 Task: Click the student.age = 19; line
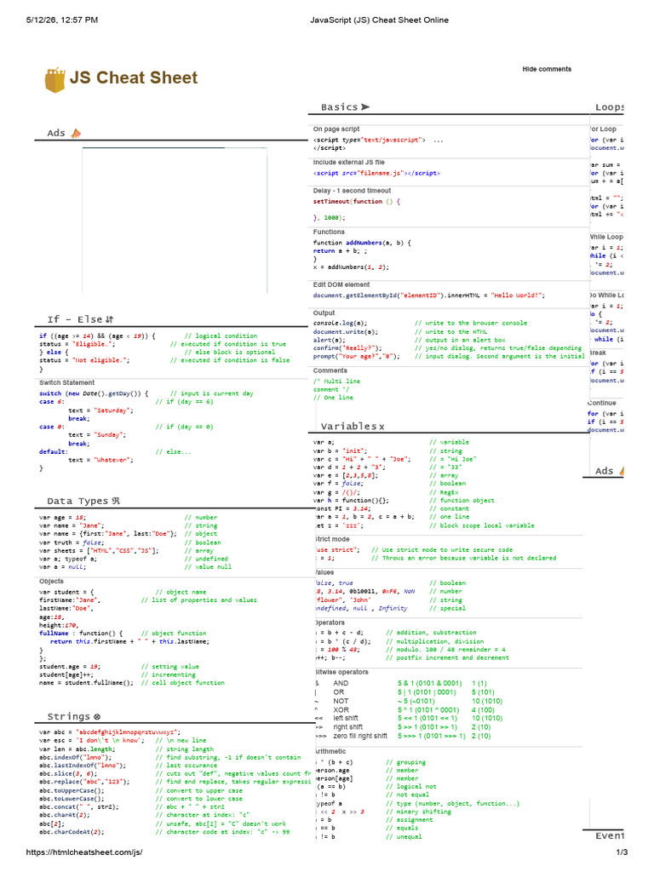(x=70, y=666)
